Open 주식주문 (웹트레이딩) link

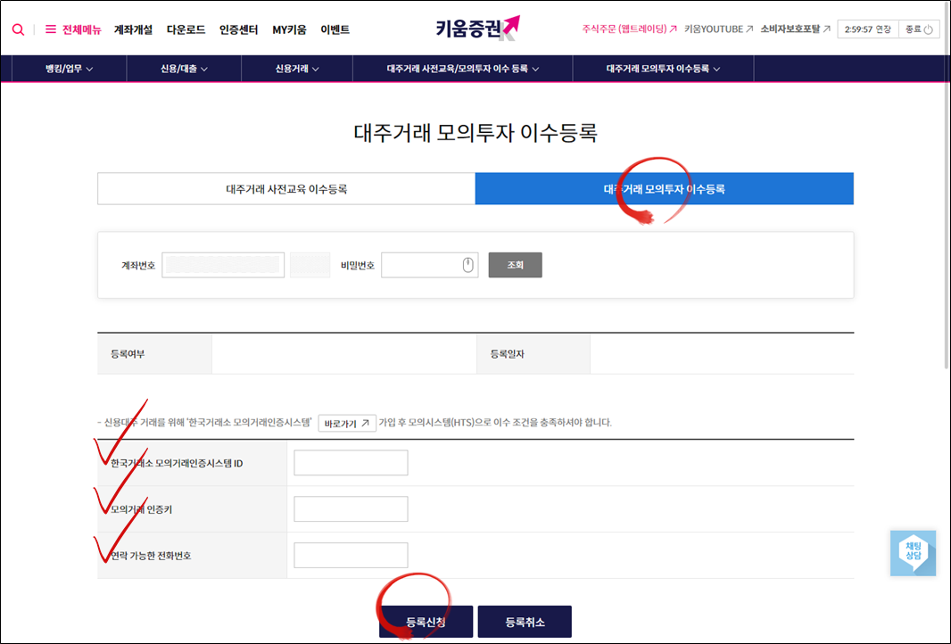pyautogui.click(x=629, y=29)
